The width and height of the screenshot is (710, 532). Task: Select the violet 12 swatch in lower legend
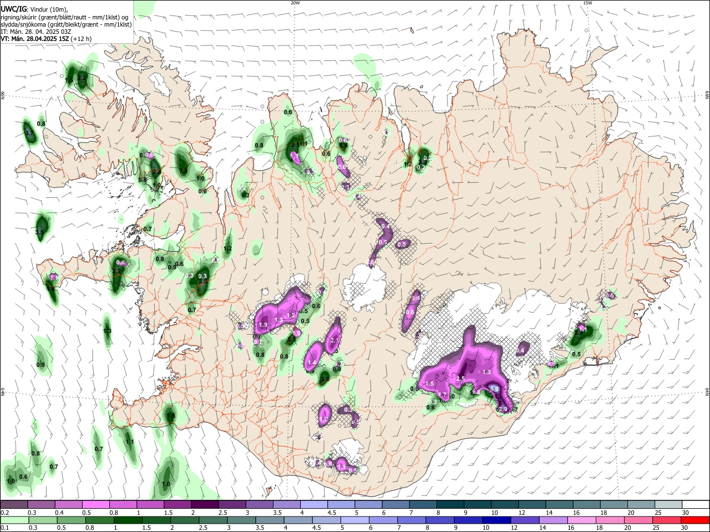[524, 520]
